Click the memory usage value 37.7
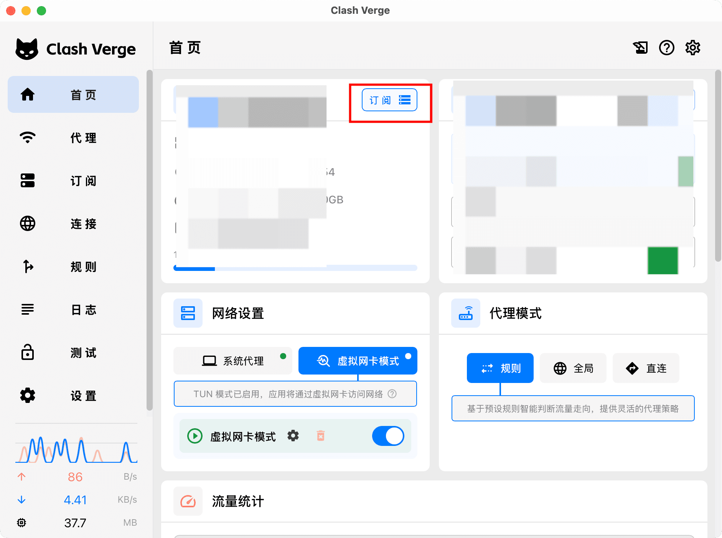Viewport: 722px width, 538px height. (75, 523)
